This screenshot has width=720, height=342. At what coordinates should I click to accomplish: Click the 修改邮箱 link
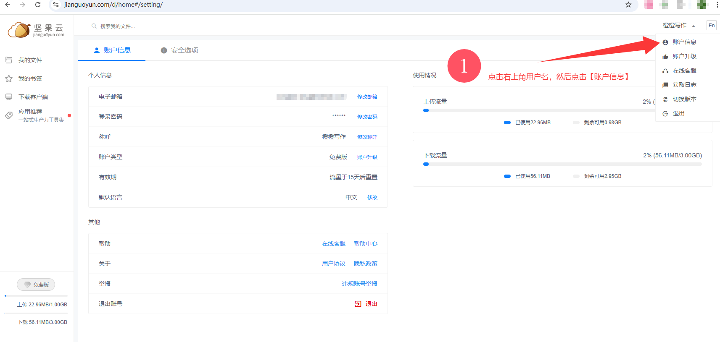coord(367,97)
